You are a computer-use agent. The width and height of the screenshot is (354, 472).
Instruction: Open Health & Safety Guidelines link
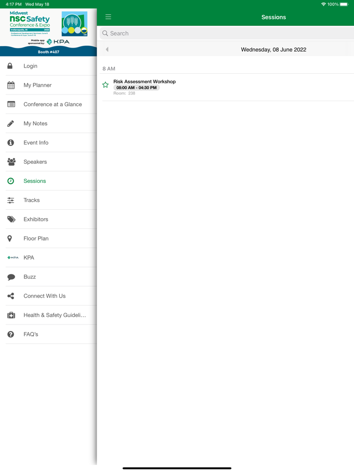[x=55, y=315]
